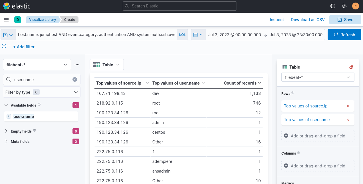Click Download as CSV
Image resolution: width=363 pixels, height=184 pixels.
point(307,20)
